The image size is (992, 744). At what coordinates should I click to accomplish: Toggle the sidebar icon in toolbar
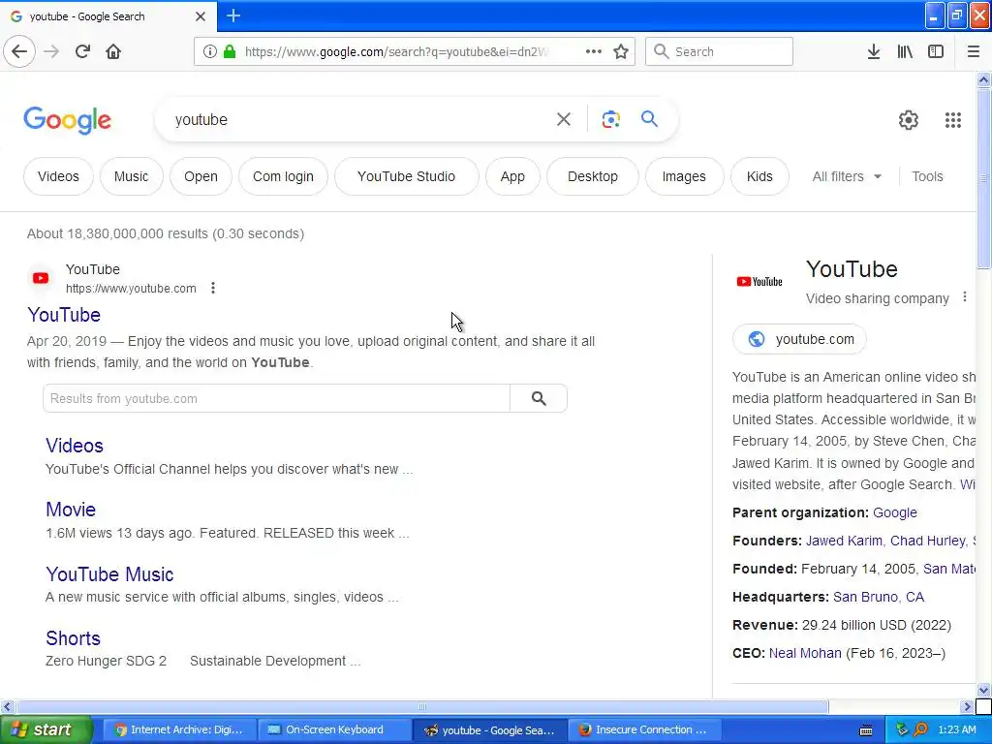936,51
